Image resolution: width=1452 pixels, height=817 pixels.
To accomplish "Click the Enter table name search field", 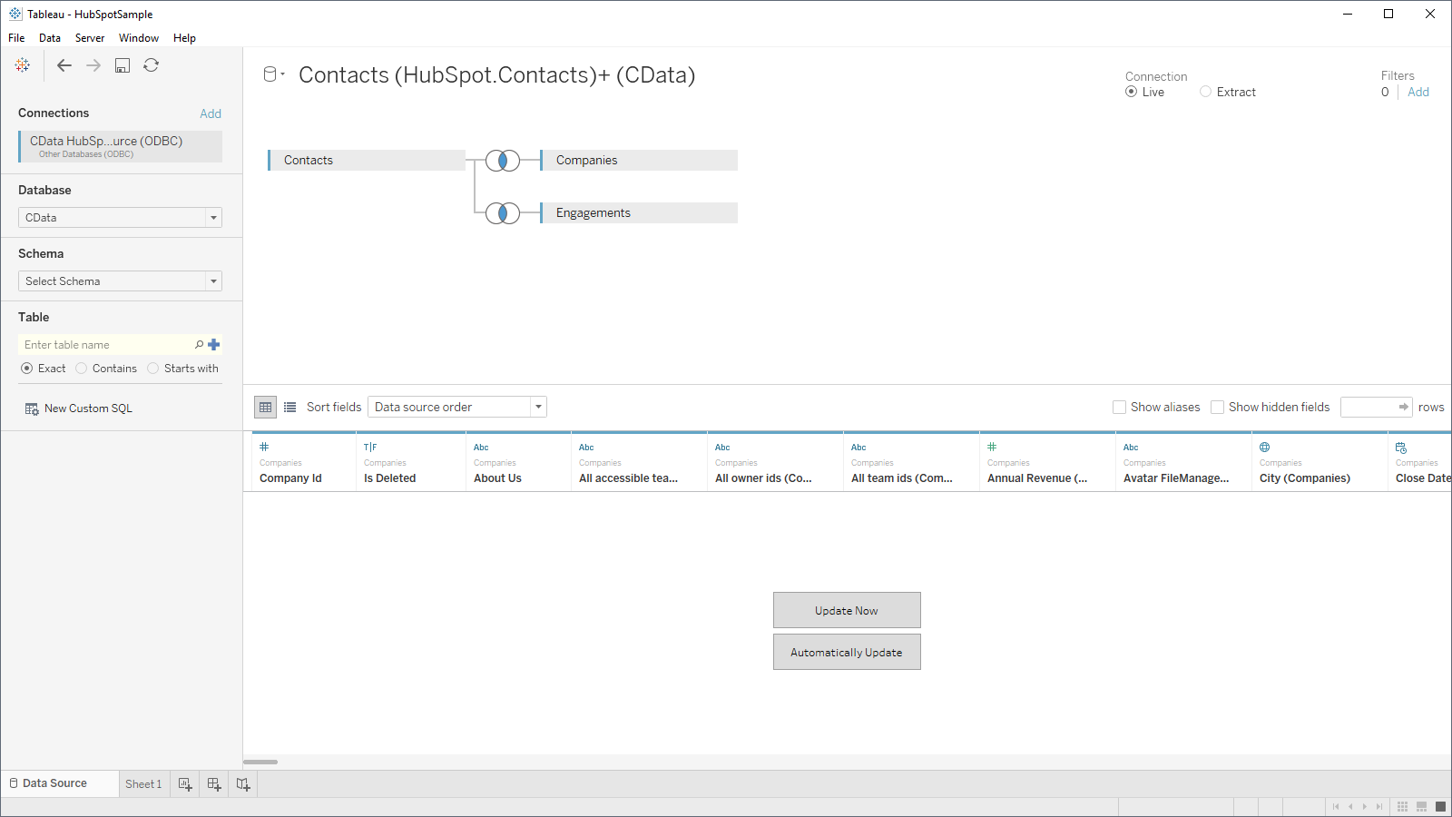I will (104, 344).
